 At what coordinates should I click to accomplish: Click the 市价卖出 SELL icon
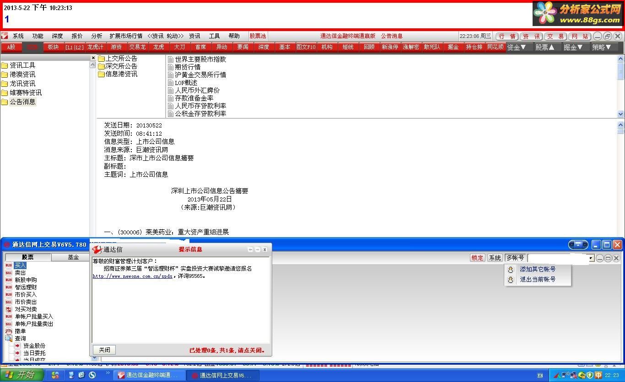point(9,302)
